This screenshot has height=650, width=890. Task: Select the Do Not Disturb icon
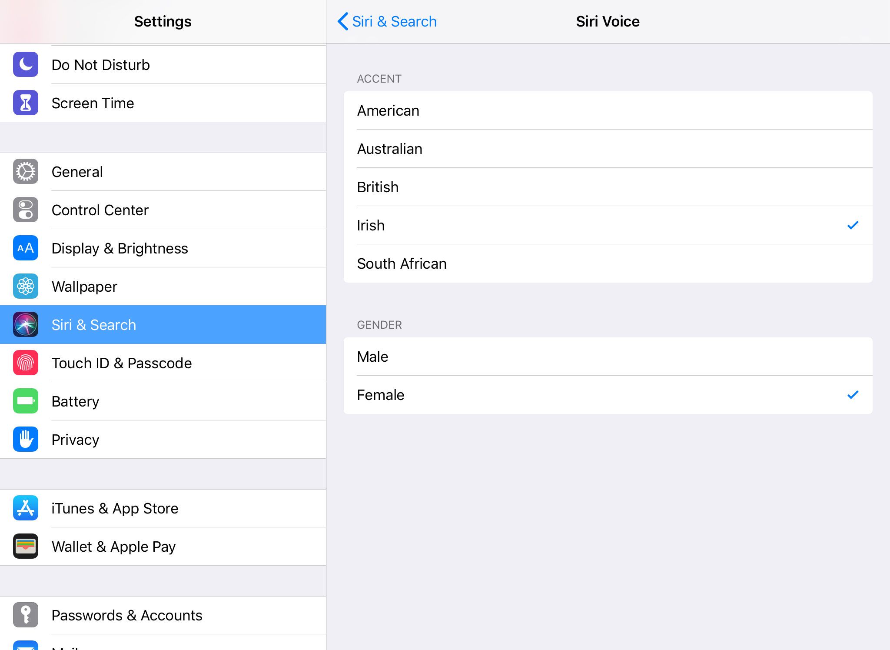point(26,64)
